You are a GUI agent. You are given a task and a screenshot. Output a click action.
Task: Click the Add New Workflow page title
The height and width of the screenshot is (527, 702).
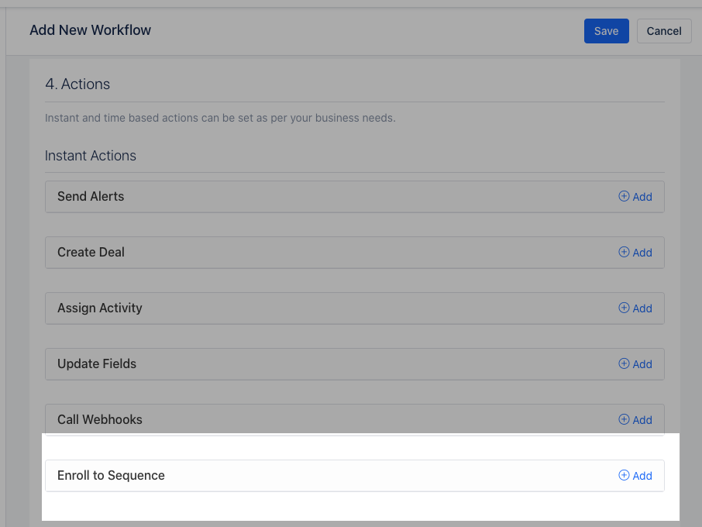coord(91,30)
